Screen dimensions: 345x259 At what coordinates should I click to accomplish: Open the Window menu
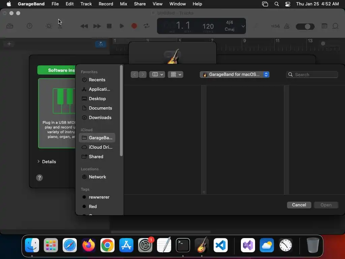point(178,4)
